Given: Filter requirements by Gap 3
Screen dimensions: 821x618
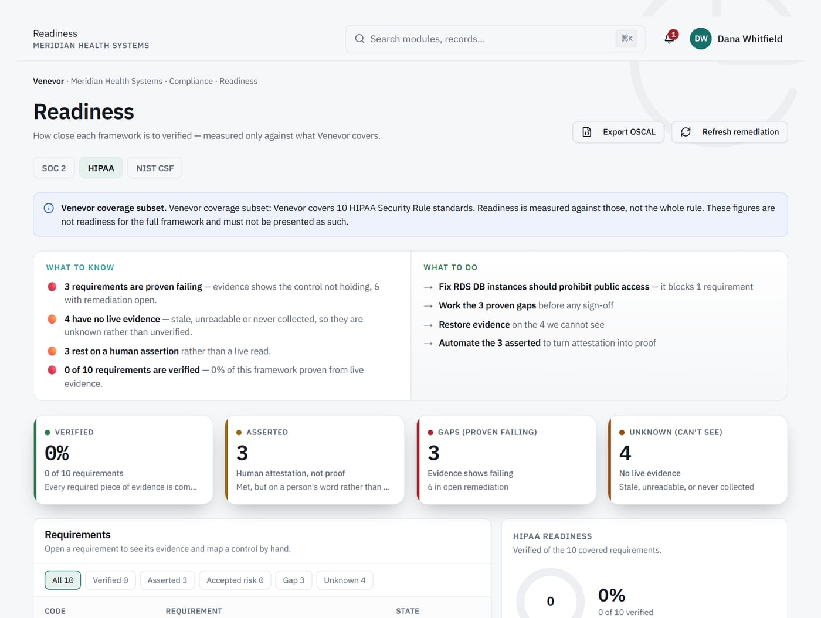Looking at the screenshot, I should click(294, 580).
